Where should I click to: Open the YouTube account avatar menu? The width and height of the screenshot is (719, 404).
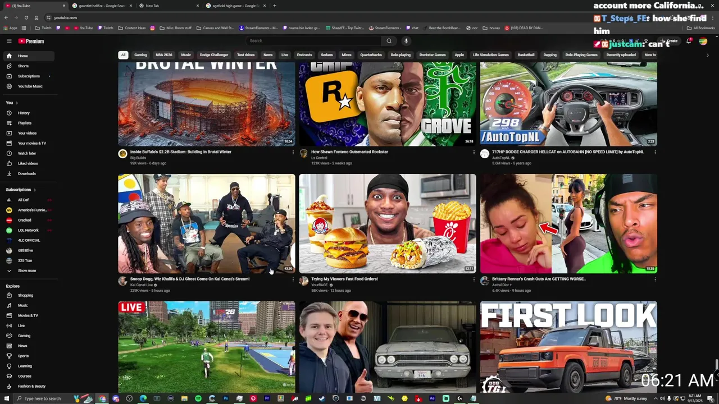tap(703, 41)
